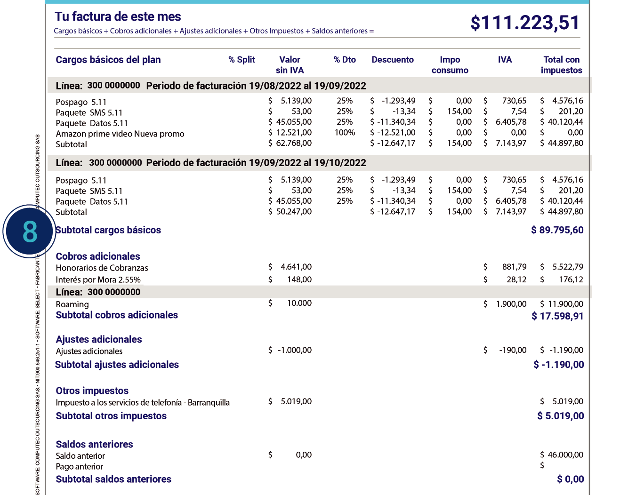This screenshot has height=495, width=620.
Task: Select "Pospago 5.11" under the 19/08/2022 period
Action: [81, 102]
